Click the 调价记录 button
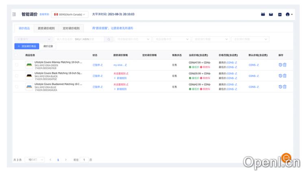Image resolution: width=305 pixels, height=172 pixels. click(x=48, y=46)
